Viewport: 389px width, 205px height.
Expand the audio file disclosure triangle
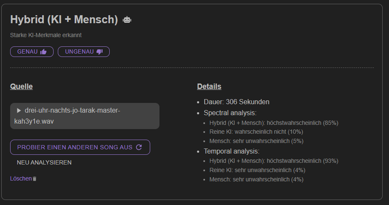[19, 111]
